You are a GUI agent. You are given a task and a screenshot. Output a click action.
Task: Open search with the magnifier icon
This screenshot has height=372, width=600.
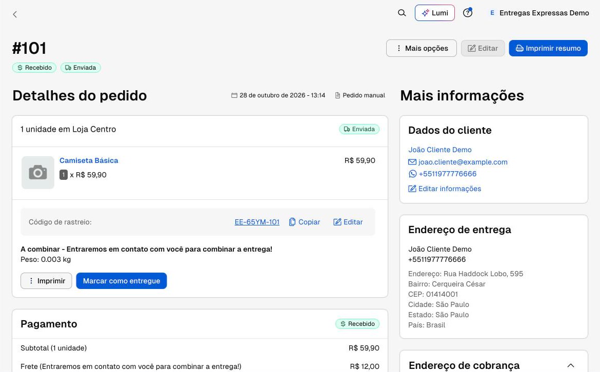402,13
